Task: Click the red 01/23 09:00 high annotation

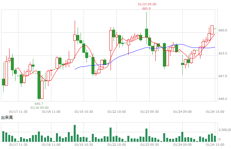Action: coord(147,4)
